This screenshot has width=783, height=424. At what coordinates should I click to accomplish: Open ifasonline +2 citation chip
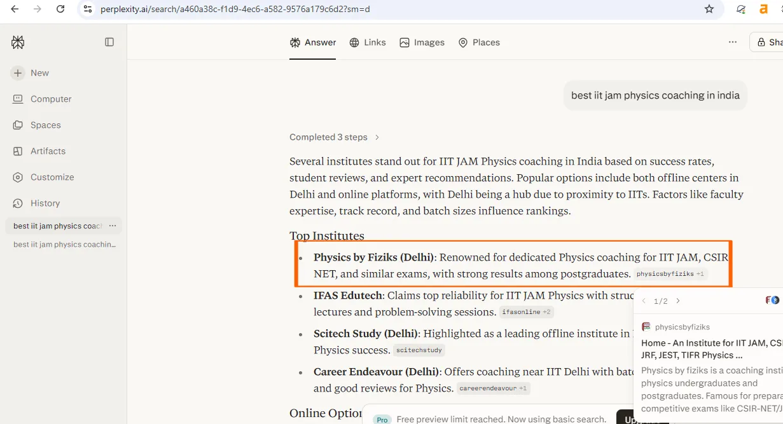pyautogui.click(x=526, y=312)
